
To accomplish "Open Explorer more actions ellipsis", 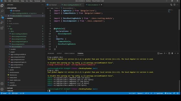I will pyautogui.click(x=42, y=5).
